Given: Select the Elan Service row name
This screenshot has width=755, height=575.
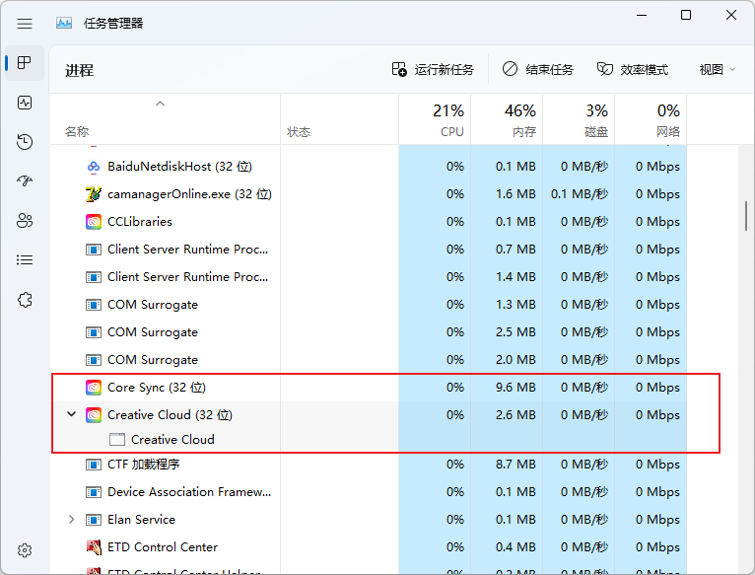Looking at the screenshot, I should tap(141, 520).
